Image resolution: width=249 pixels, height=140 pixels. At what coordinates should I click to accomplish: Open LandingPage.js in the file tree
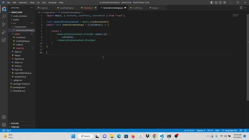(x=23, y=41)
